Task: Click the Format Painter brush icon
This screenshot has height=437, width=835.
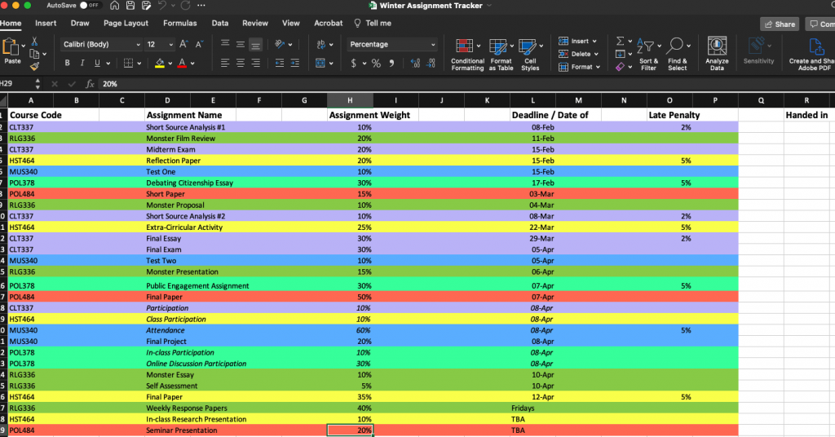Action: click(x=34, y=68)
